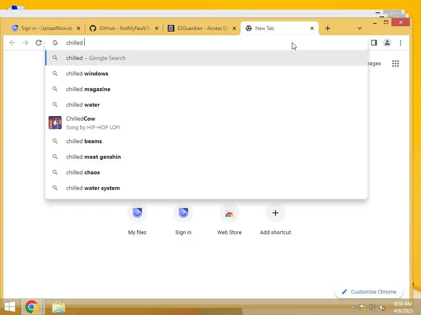
Task: Go back with the back arrow
Action: [12, 43]
